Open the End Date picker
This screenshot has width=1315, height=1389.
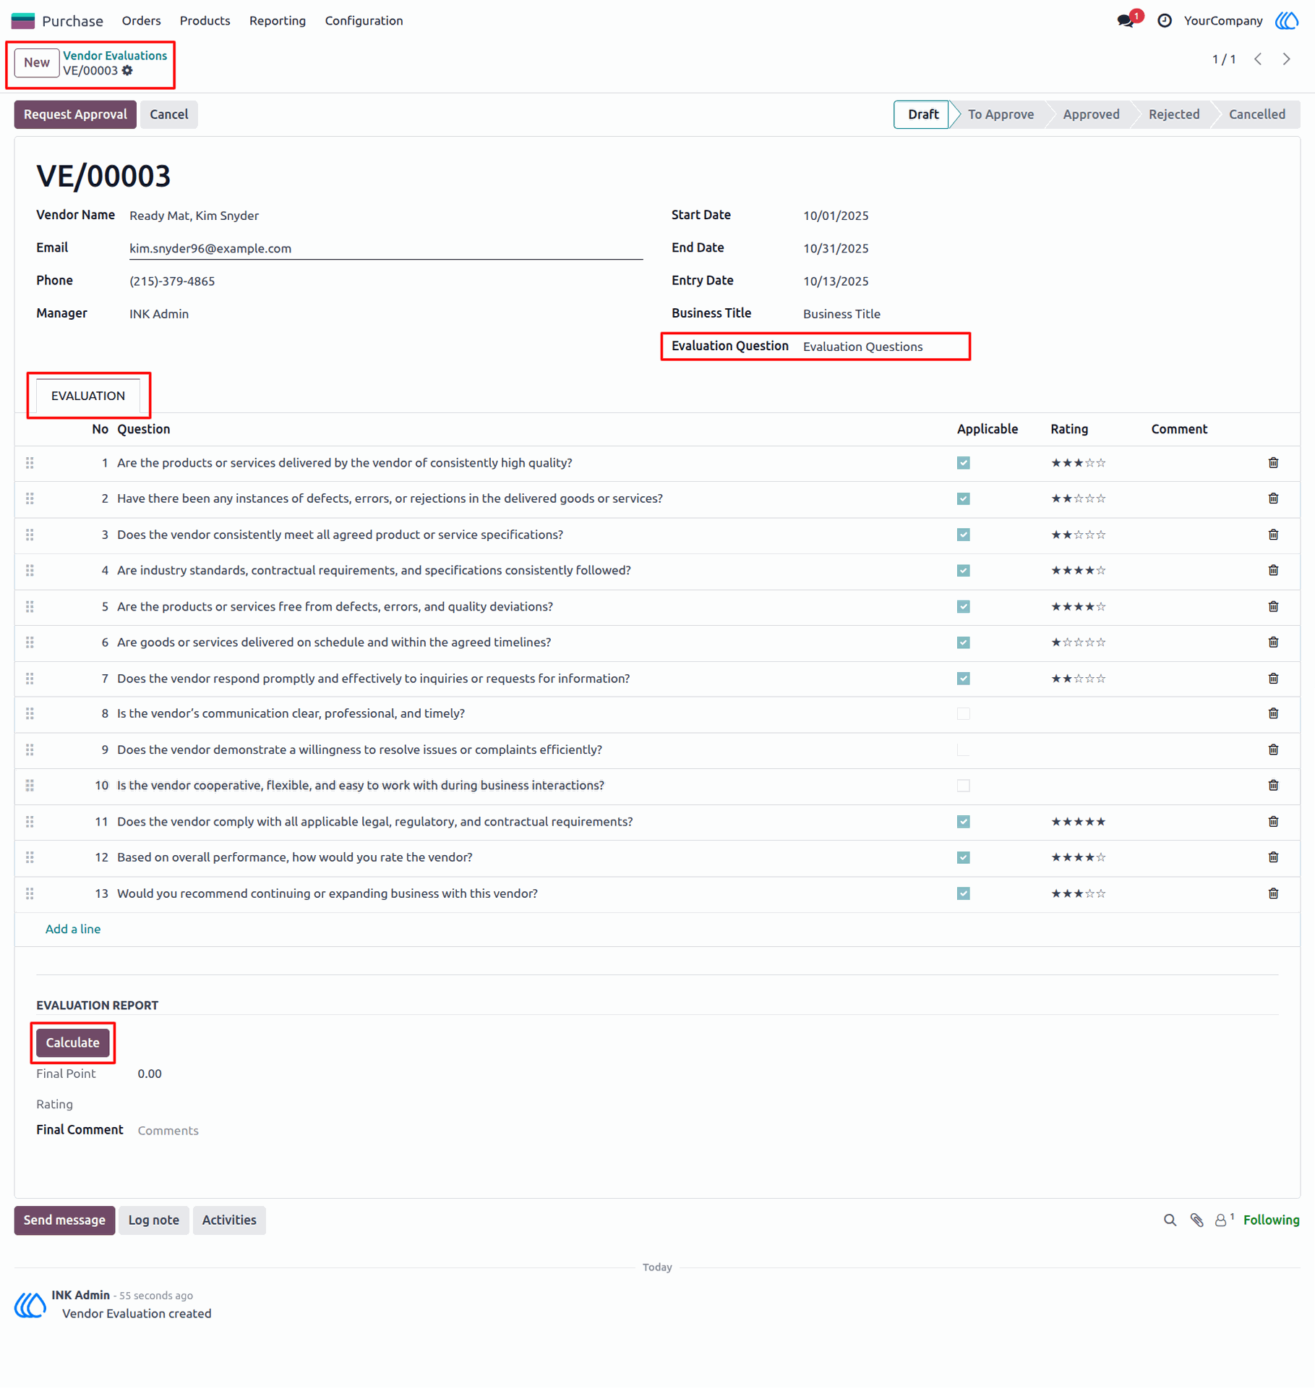coord(835,248)
